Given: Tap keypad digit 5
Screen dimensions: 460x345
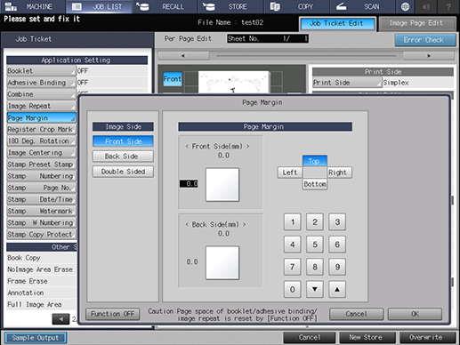Looking at the screenshot, I should point(315,245).
